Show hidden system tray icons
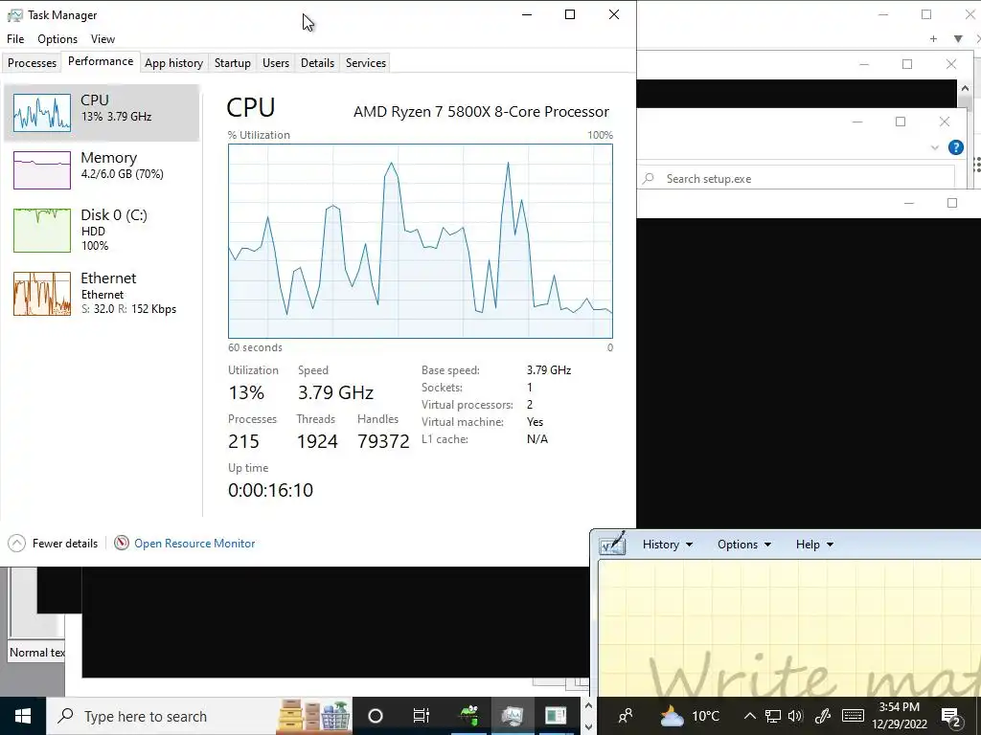This screenshot has width=981, height=735. pos(749,716)
